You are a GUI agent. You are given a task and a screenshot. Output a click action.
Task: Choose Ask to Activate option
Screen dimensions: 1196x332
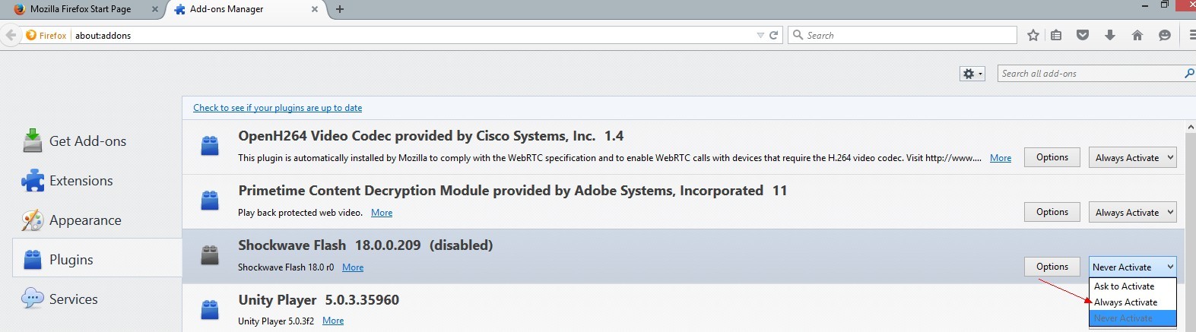[x=1124, y=286]
